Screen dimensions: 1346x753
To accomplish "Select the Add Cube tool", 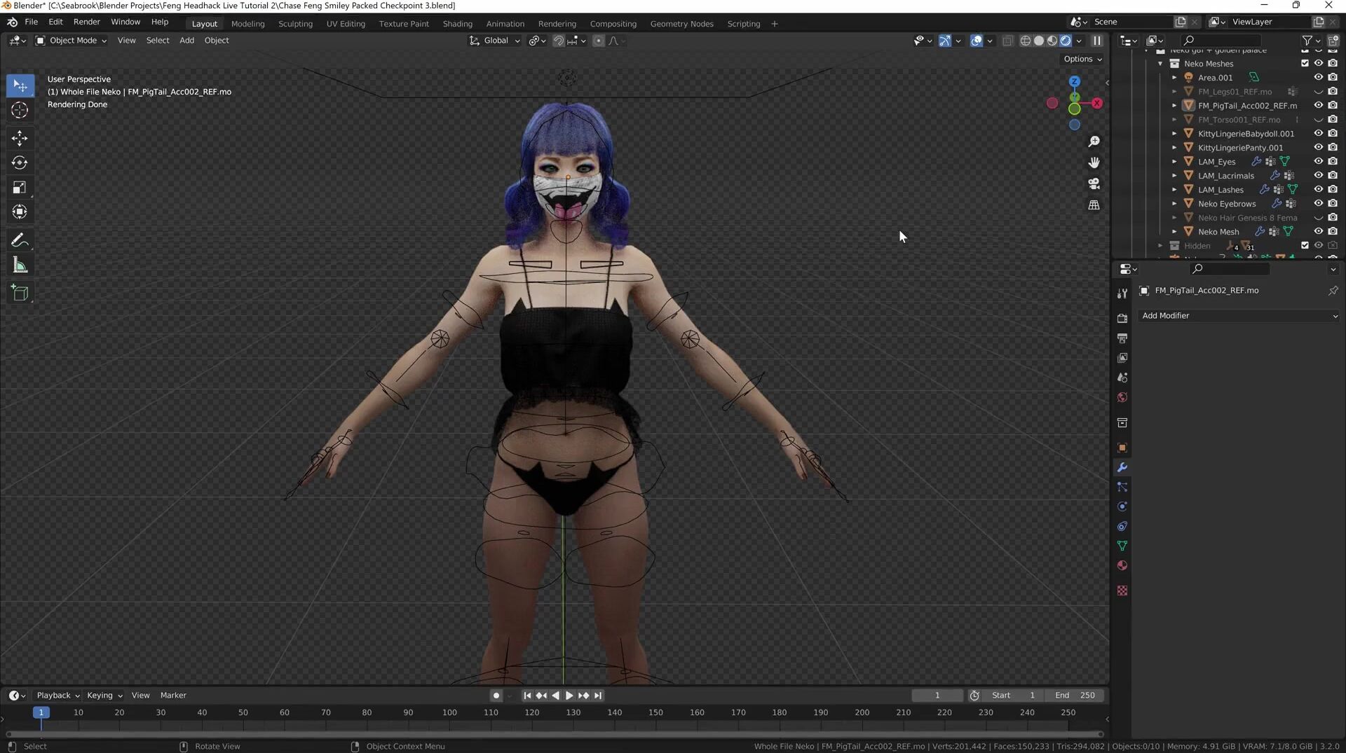I will pos(20,293).
